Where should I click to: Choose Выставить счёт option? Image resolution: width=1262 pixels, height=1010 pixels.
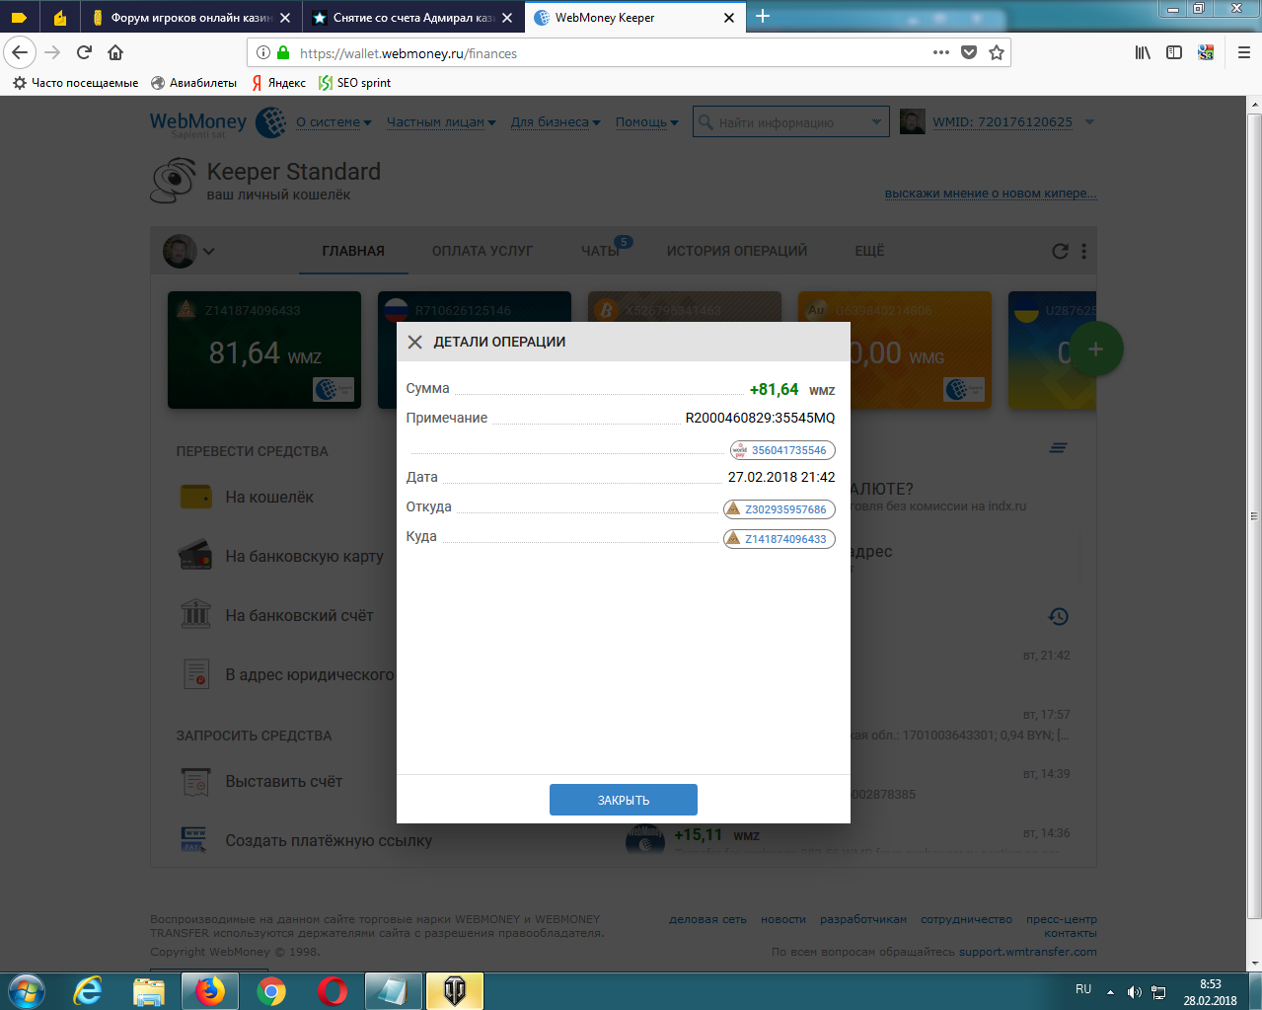261,781
